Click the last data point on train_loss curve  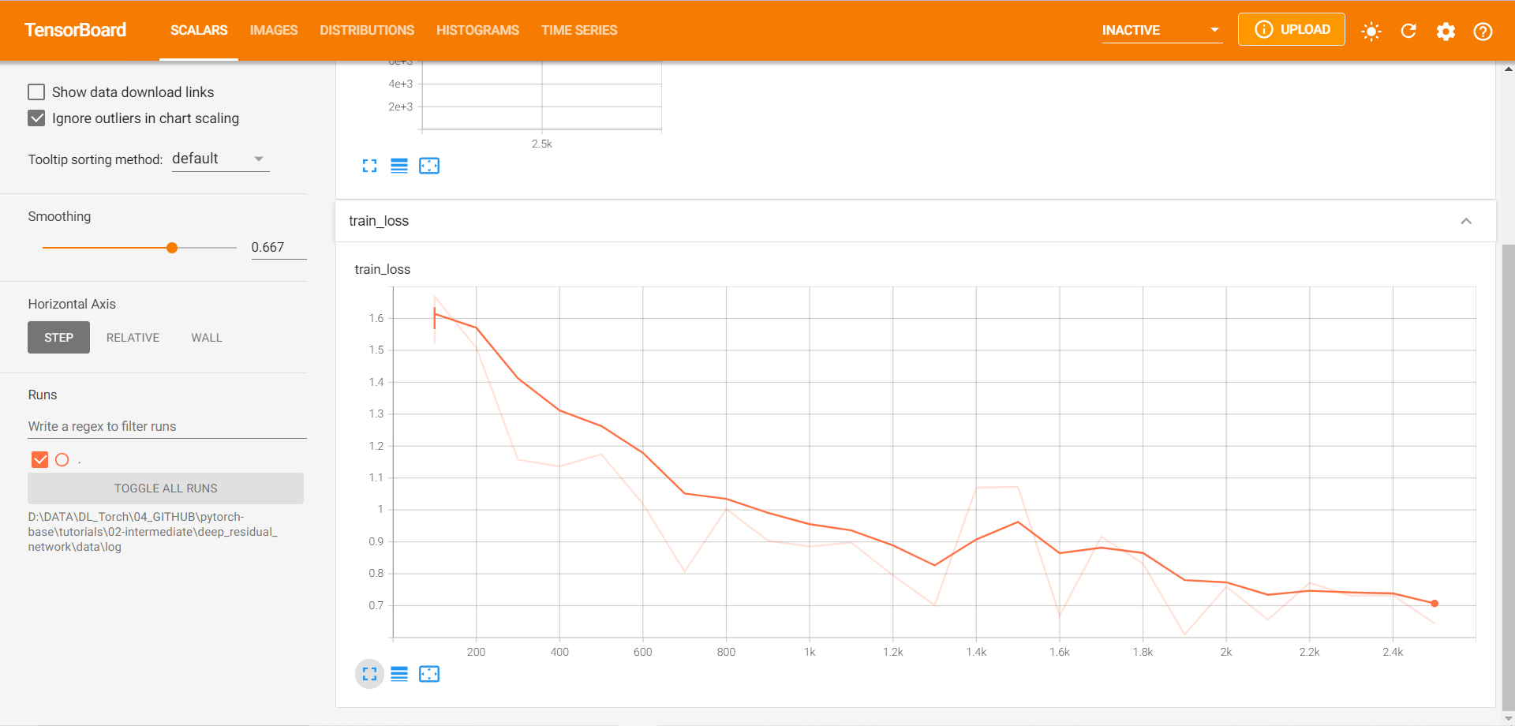pyautogui.click(x=1435, y=604)
